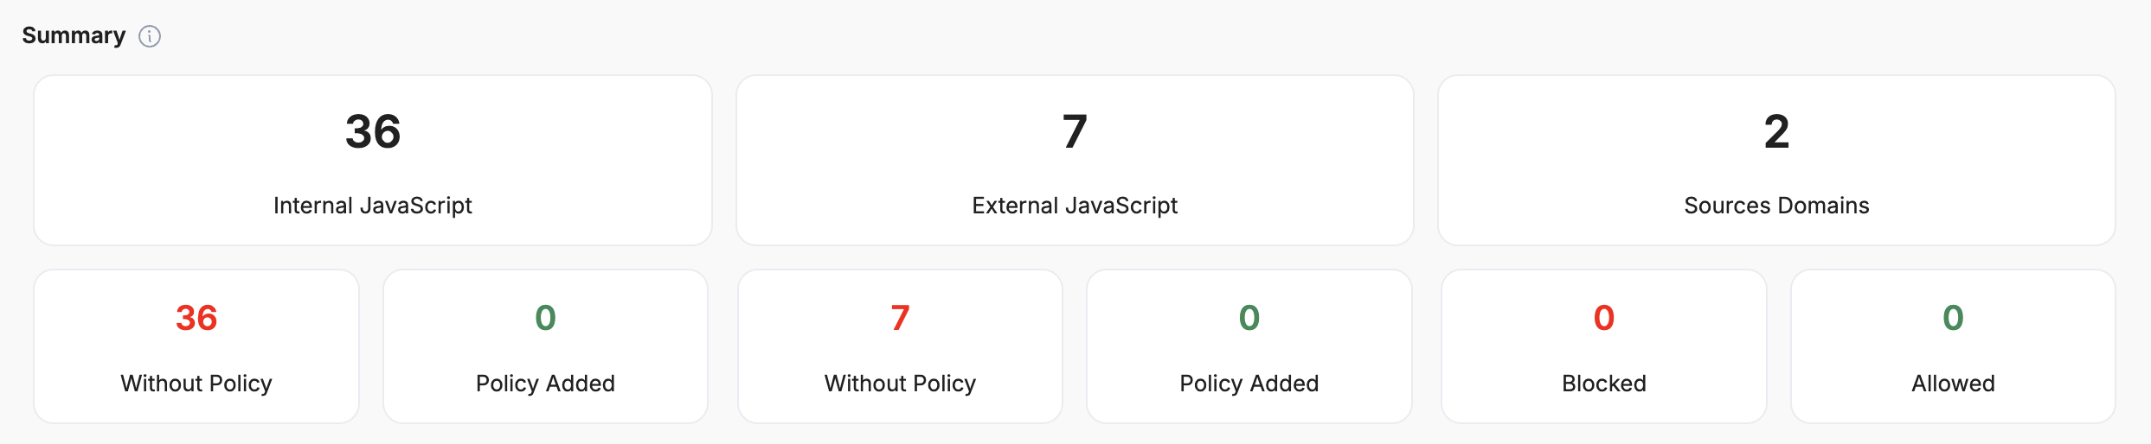Click green 0 Policy Added under Internal JavaScript

pos(545,318)
